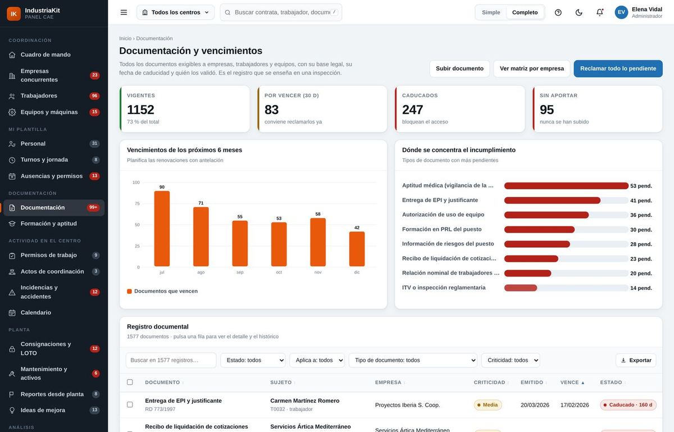Screen dimensions: 674x432
Task: Click the Aptitud médica red progress bar
Action: click(x=566, y=185)
